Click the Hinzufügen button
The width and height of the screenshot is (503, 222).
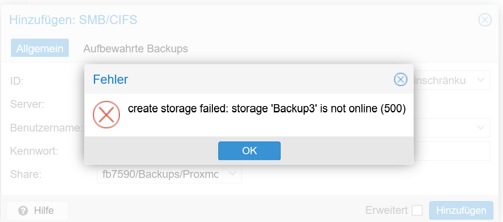tap(461, 211)
